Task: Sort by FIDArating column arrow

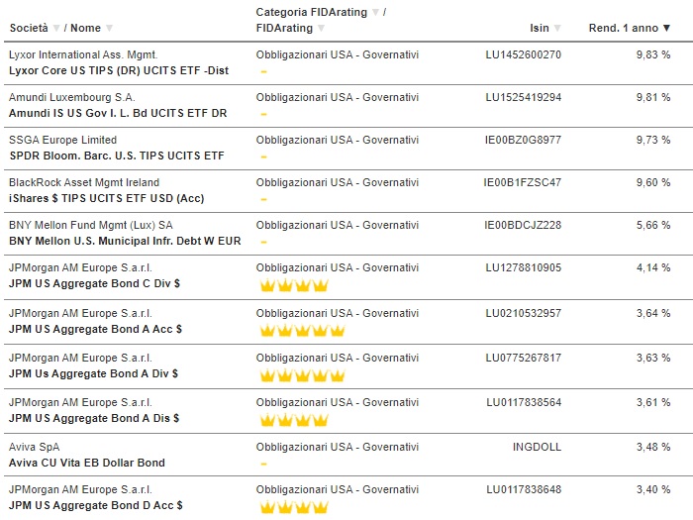Action: pyautogui.click(x=322, y=29)
